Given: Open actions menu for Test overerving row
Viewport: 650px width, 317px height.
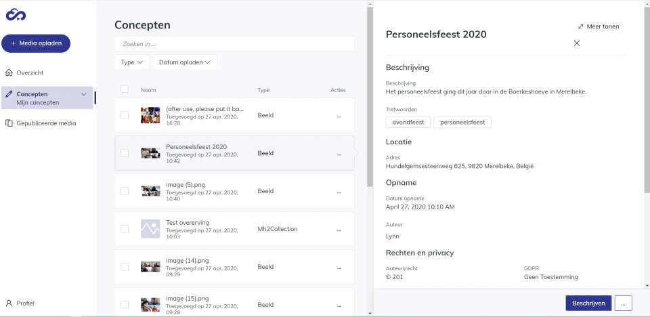Looking at the screenshot, I should (x=339, y=230).
